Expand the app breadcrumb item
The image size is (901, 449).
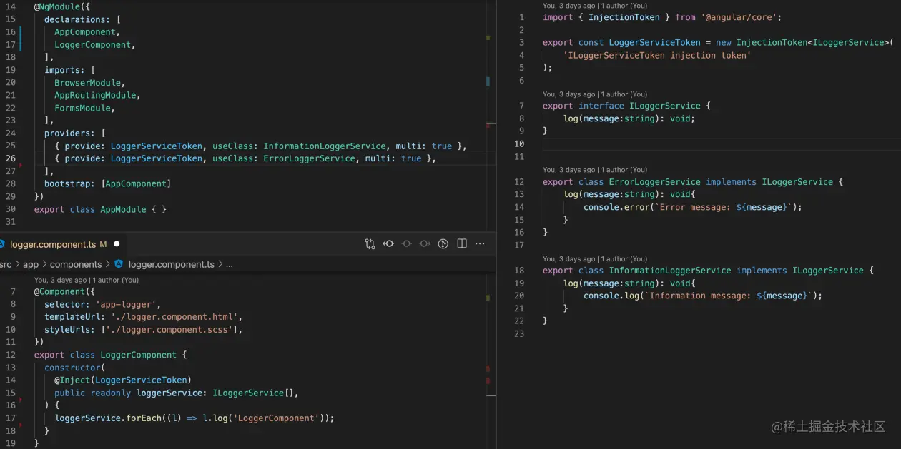click(31, 263)
